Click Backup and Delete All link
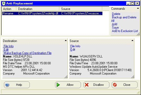141x95 pixels. pos(124,19)
